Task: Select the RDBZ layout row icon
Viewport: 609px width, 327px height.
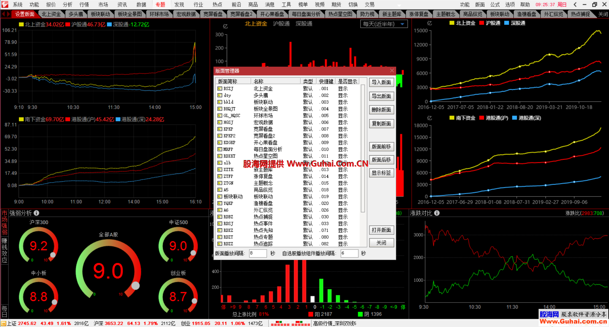Action: pyautogui.click(x=219, y=217)
